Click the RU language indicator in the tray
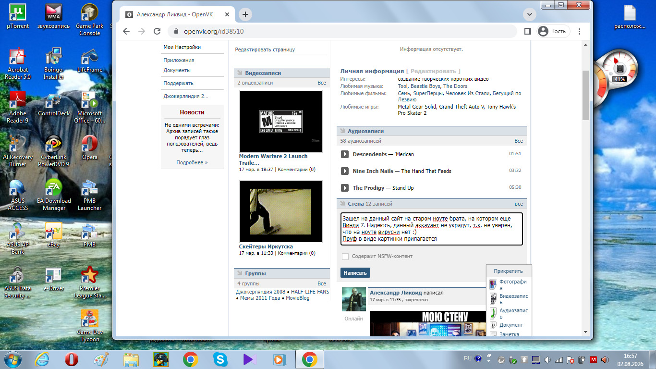This screenshot has height=369, width=656. click(x=468, y=358)
